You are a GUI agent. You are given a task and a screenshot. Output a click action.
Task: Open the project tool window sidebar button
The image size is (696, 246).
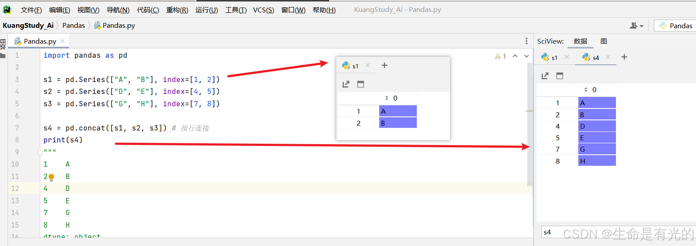click(x=3, y=43)
